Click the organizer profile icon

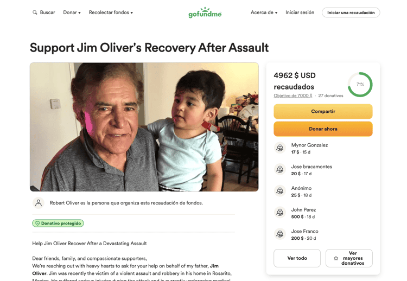click(39, 203)
